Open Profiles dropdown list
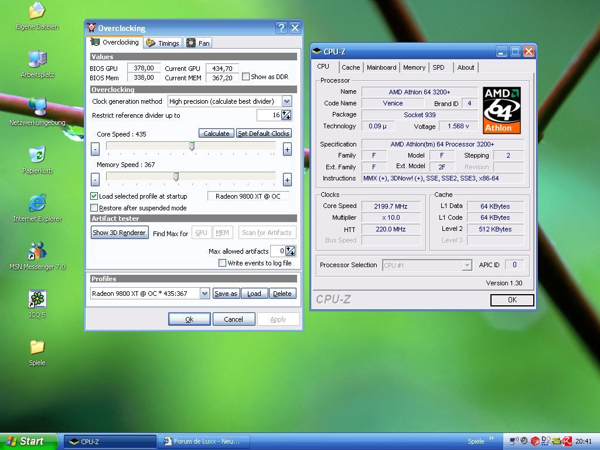Viewport: 600px width, 450px height. pos(204,294)
